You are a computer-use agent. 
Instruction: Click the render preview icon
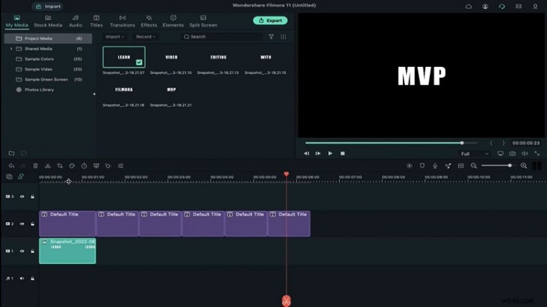(409, 165)
